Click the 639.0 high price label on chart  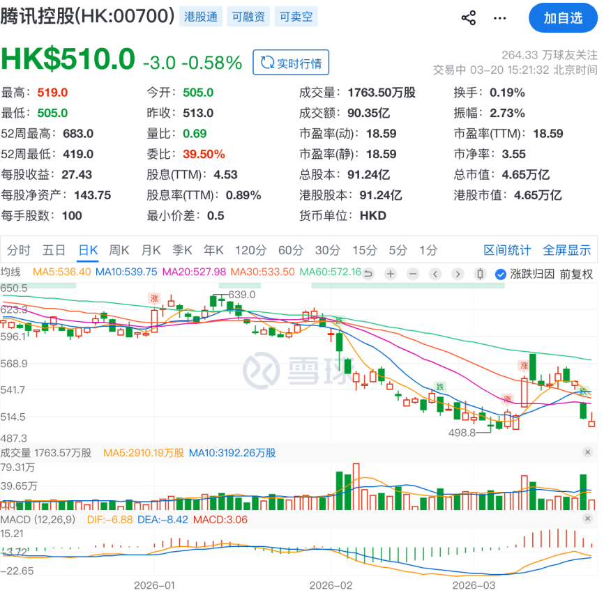tap(241, 295)
